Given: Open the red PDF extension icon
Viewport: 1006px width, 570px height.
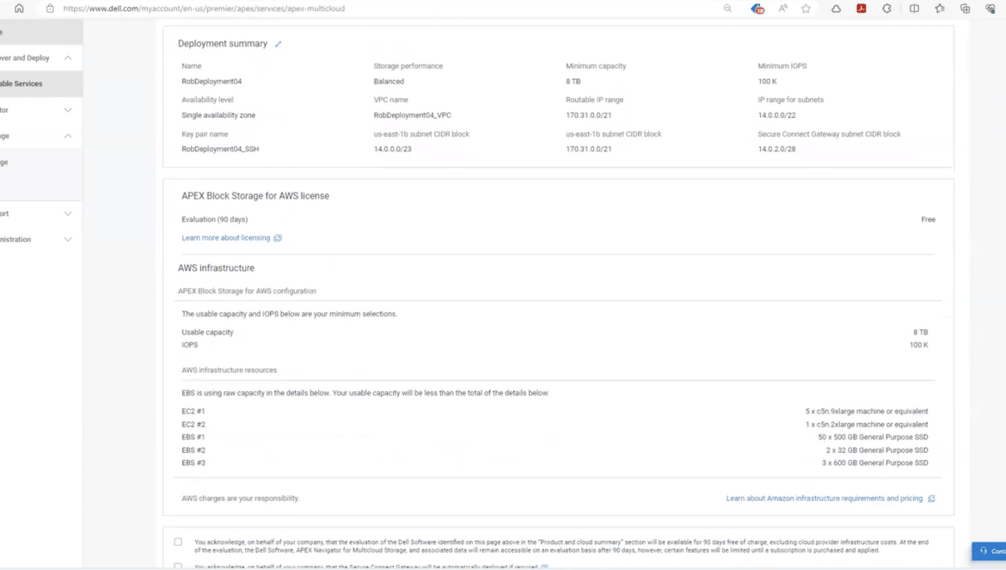Looking at the screenshot, I should point(861,9).
